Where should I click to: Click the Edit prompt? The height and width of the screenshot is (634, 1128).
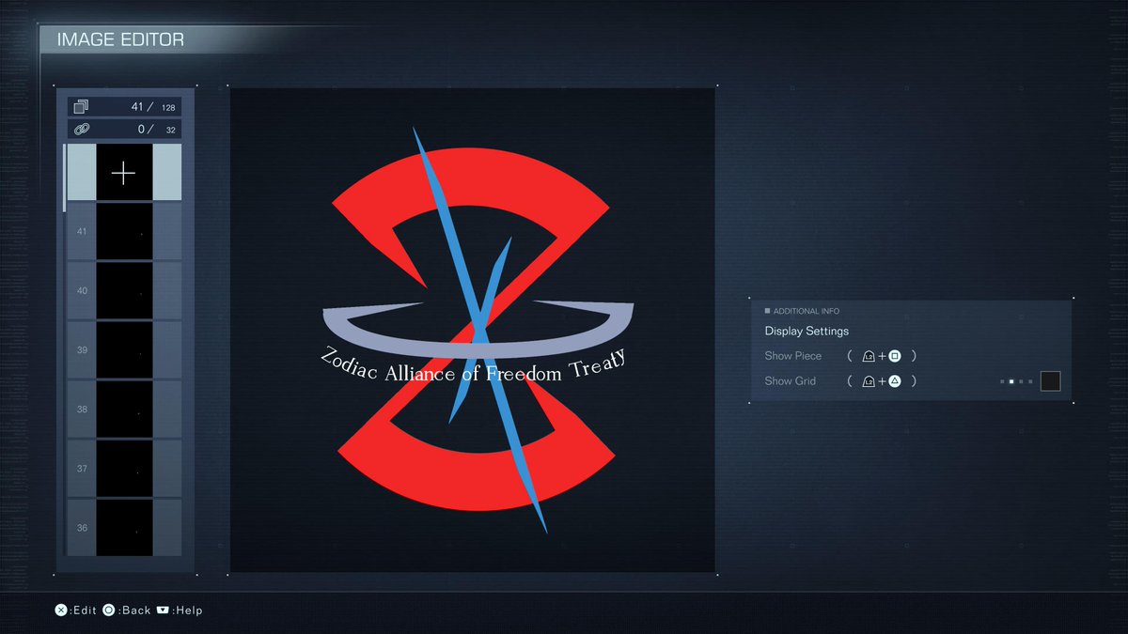pyautogui.click(x=76, y=611)
